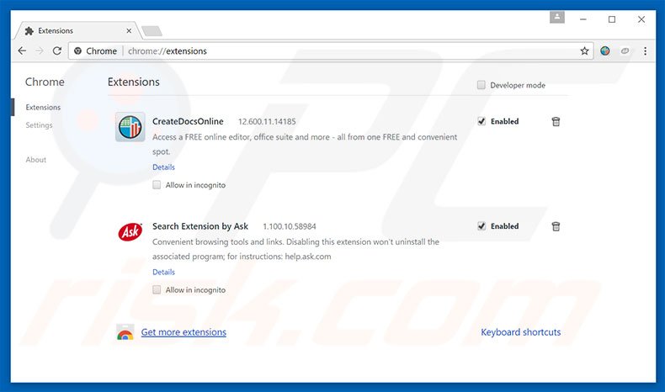Uncheck Enabled for Search Extension by Ask

click(481, 226)
